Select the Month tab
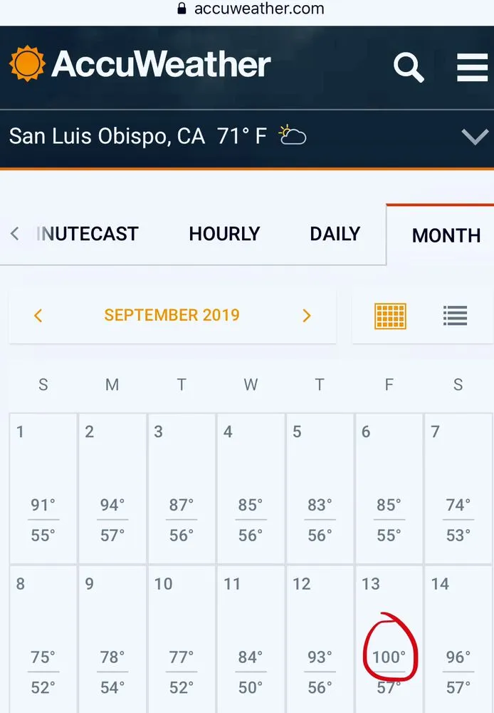Screen dimensions: 494x713 pyautogui.click(x=446, y=235)
